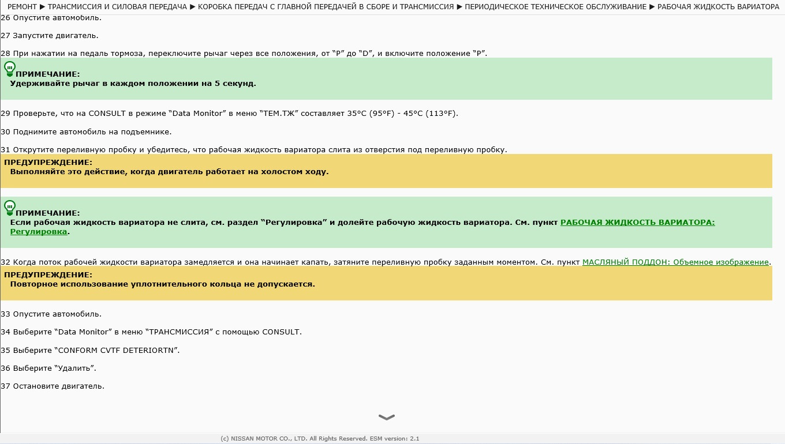Click the warning Выполняйте это действие на холостом ходу
Screen dimensions: 785x444
click(x=169, y=172)
